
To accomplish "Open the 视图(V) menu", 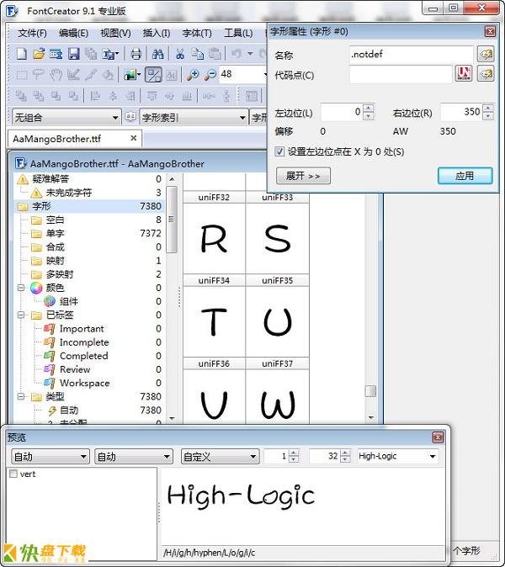I will (x=115, y=34).
